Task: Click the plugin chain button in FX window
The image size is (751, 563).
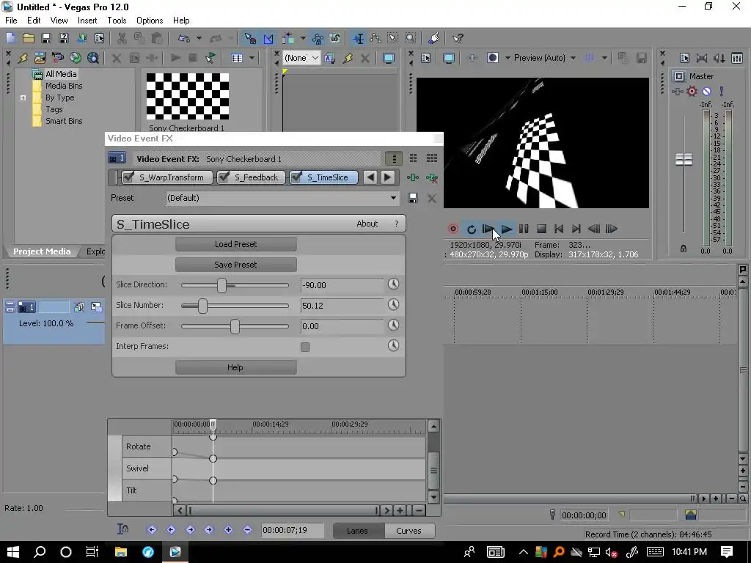Action: point(413,177)
